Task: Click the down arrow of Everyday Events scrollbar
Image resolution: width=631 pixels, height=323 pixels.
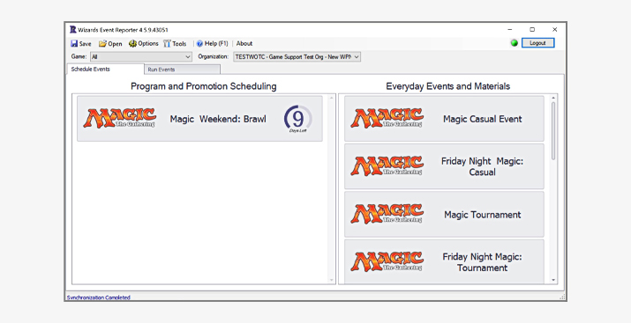Action: point(553,280)
